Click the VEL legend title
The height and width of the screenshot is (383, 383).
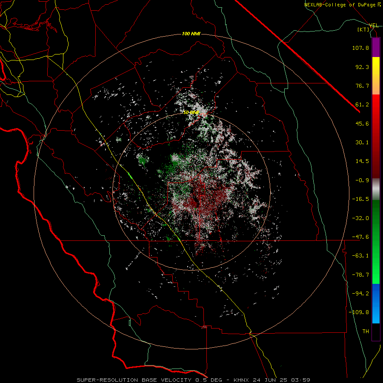[374, 26]
